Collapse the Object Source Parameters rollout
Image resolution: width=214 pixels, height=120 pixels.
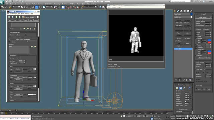click(x=23, y=40)
